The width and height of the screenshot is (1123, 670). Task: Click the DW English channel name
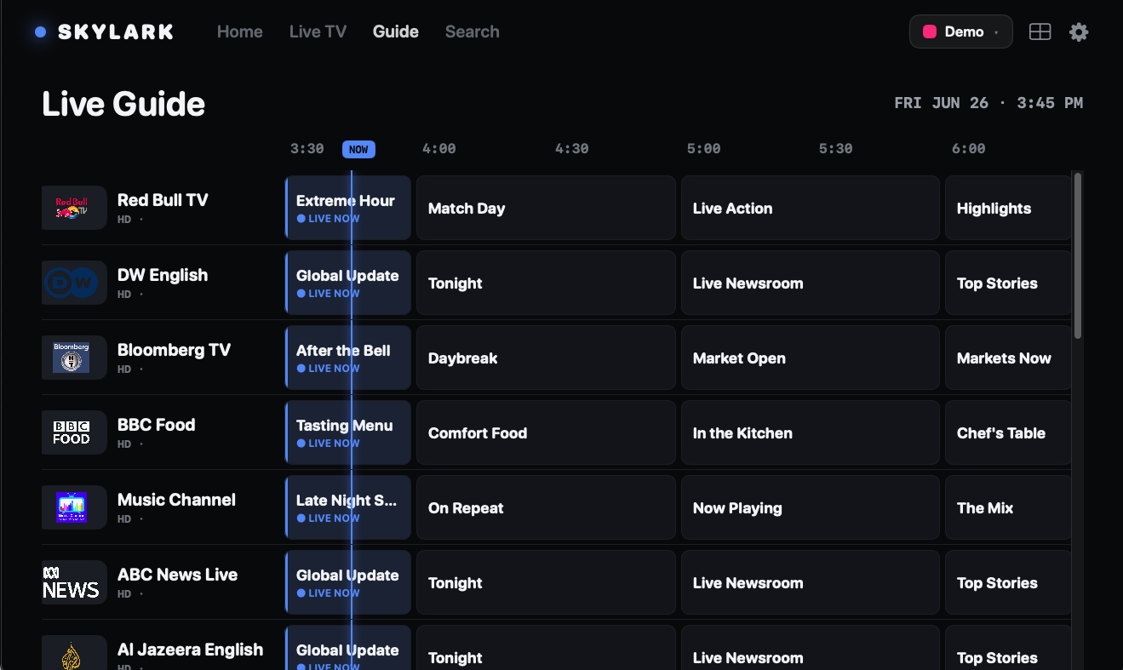(163, 275)
